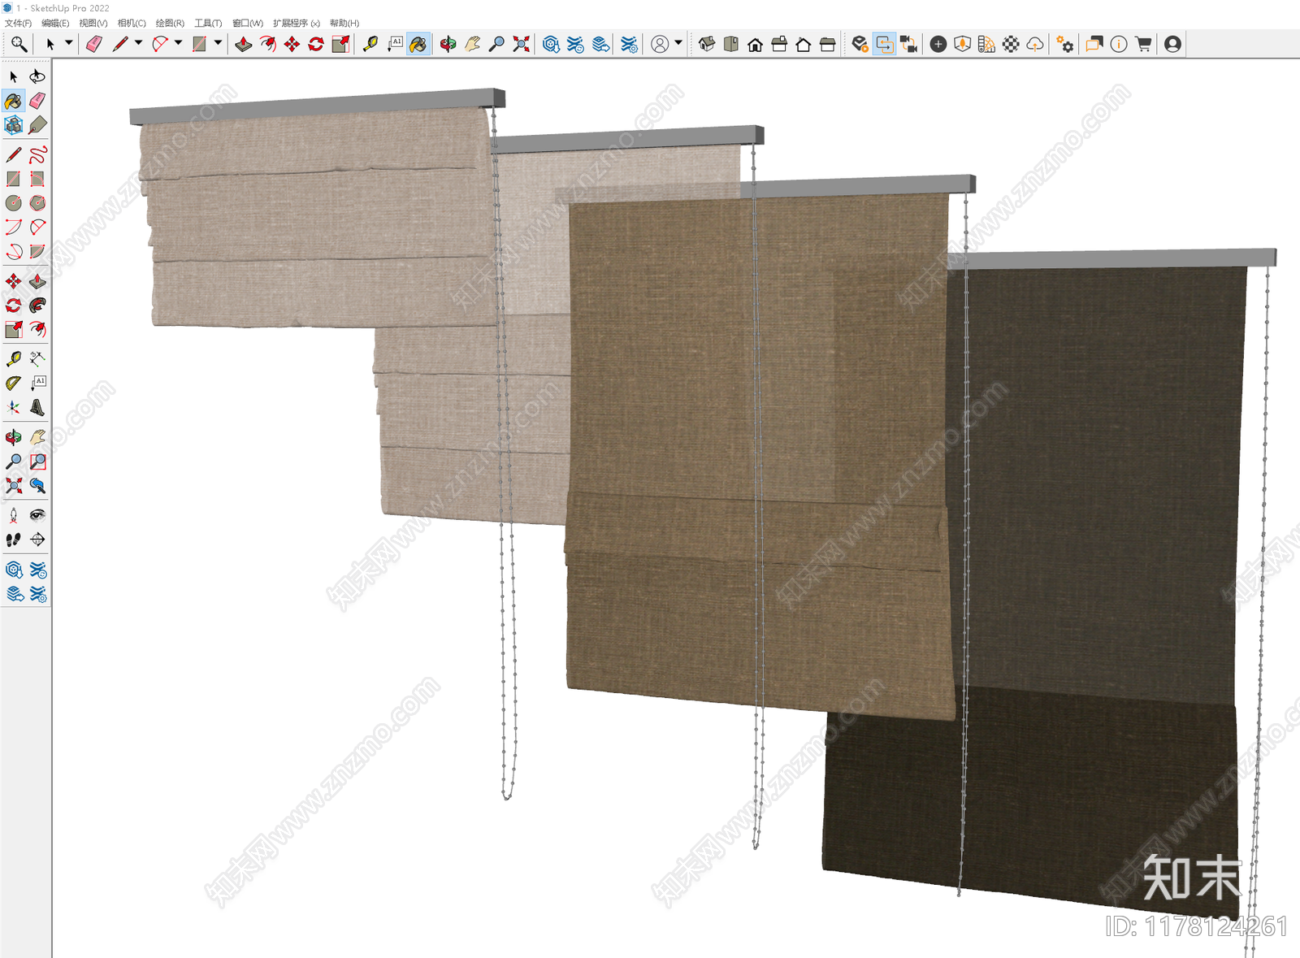This screenshot has height=958, width=1300.
Task: Select Offset tool in top toolbar
Action: point(267,44)
